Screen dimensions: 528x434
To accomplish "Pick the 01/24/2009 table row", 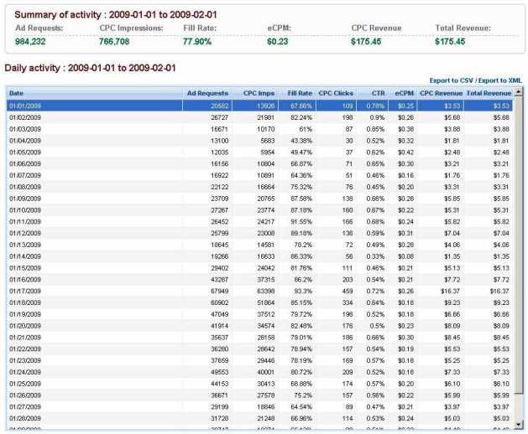I will point(252,371).
